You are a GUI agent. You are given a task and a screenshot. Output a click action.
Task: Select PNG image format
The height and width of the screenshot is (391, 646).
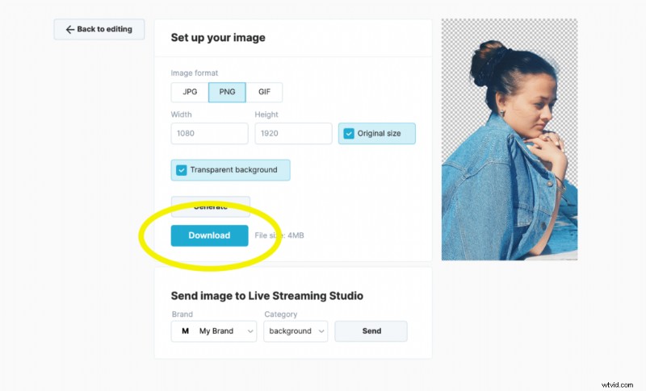pos(227,92)
